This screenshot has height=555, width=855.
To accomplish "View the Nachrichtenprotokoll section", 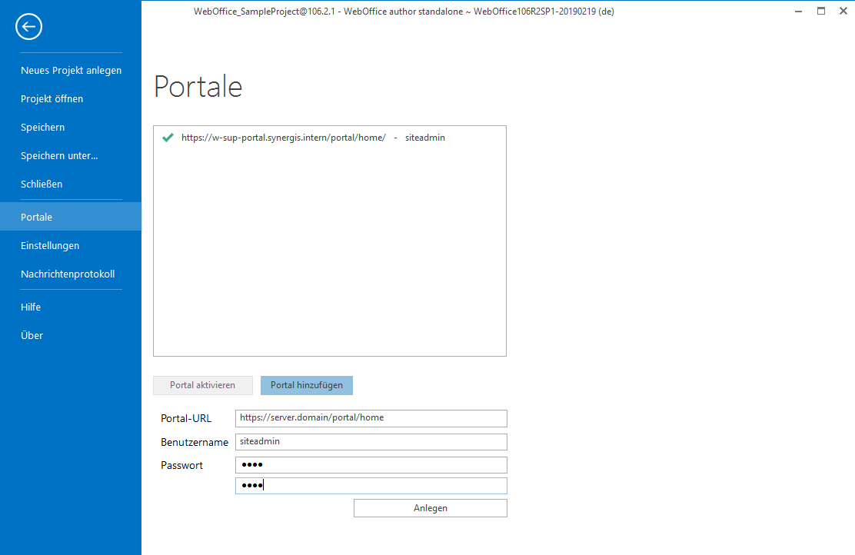I will coord(68,274).
